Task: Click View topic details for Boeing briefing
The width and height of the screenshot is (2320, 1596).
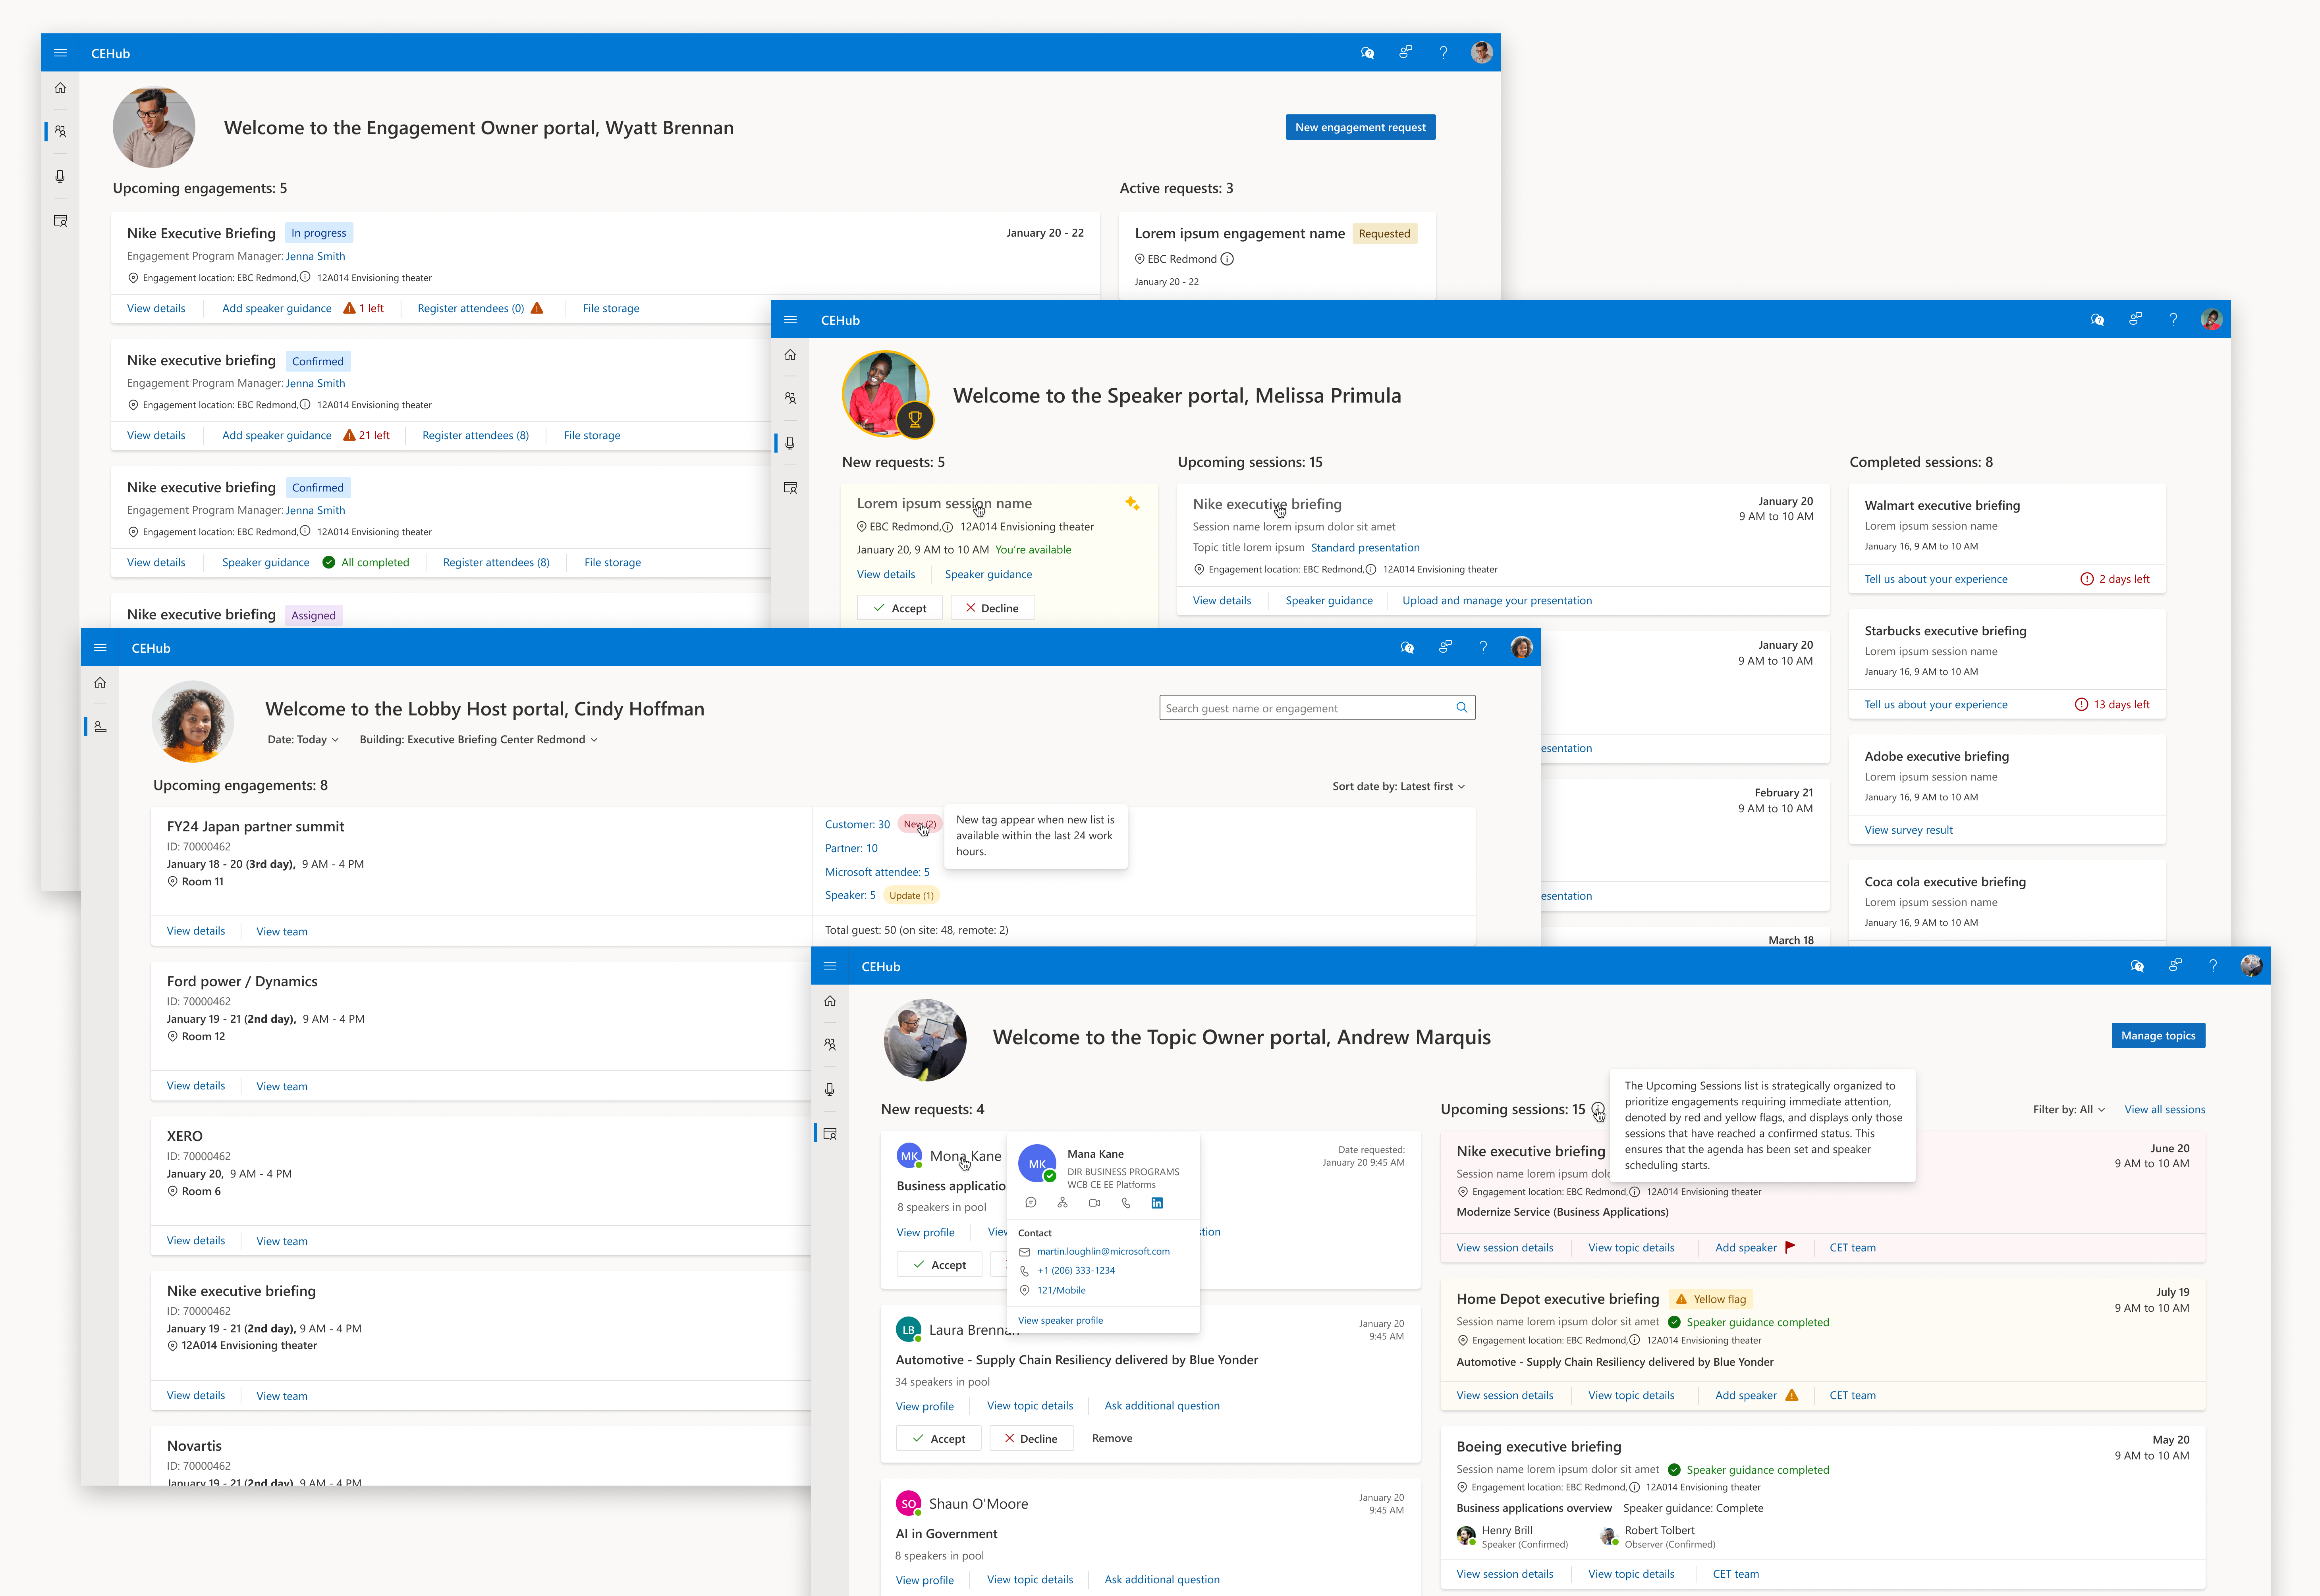Action: [1631, 1574]
